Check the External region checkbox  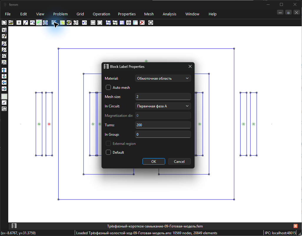point(108,143)
